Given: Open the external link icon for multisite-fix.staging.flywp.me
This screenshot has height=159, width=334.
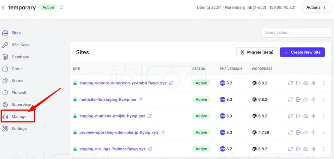Looking at the screenshot, I should 141,99.
